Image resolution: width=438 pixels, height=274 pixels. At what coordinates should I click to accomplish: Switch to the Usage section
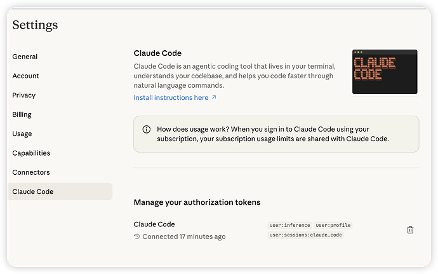[x=22, y=134]
